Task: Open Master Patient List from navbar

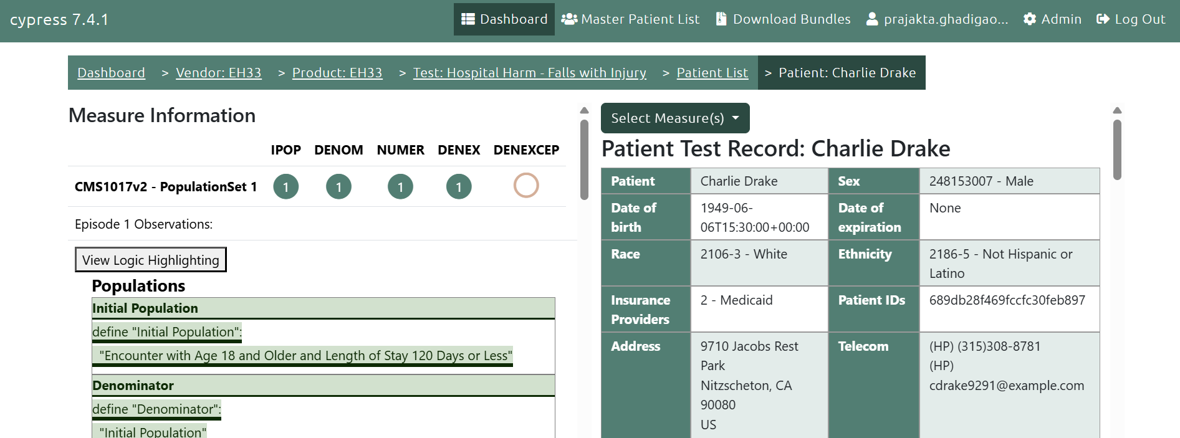Action: 640,19
